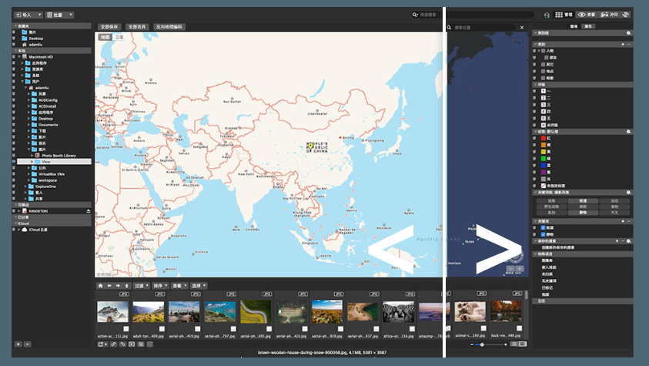
Task: Navigate back with left arrow icon
Action: 109,286
